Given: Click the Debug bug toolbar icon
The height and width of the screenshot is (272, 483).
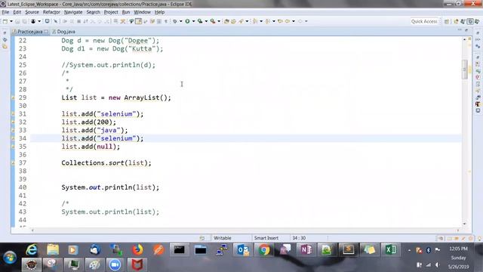Looking at the screenshot, I should coord(175,21).
